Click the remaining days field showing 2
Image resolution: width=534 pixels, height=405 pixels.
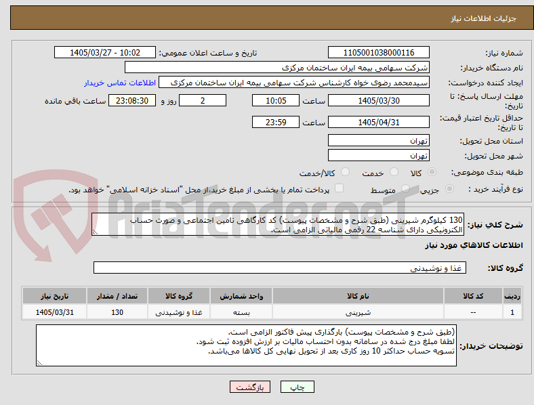(203, 100)
